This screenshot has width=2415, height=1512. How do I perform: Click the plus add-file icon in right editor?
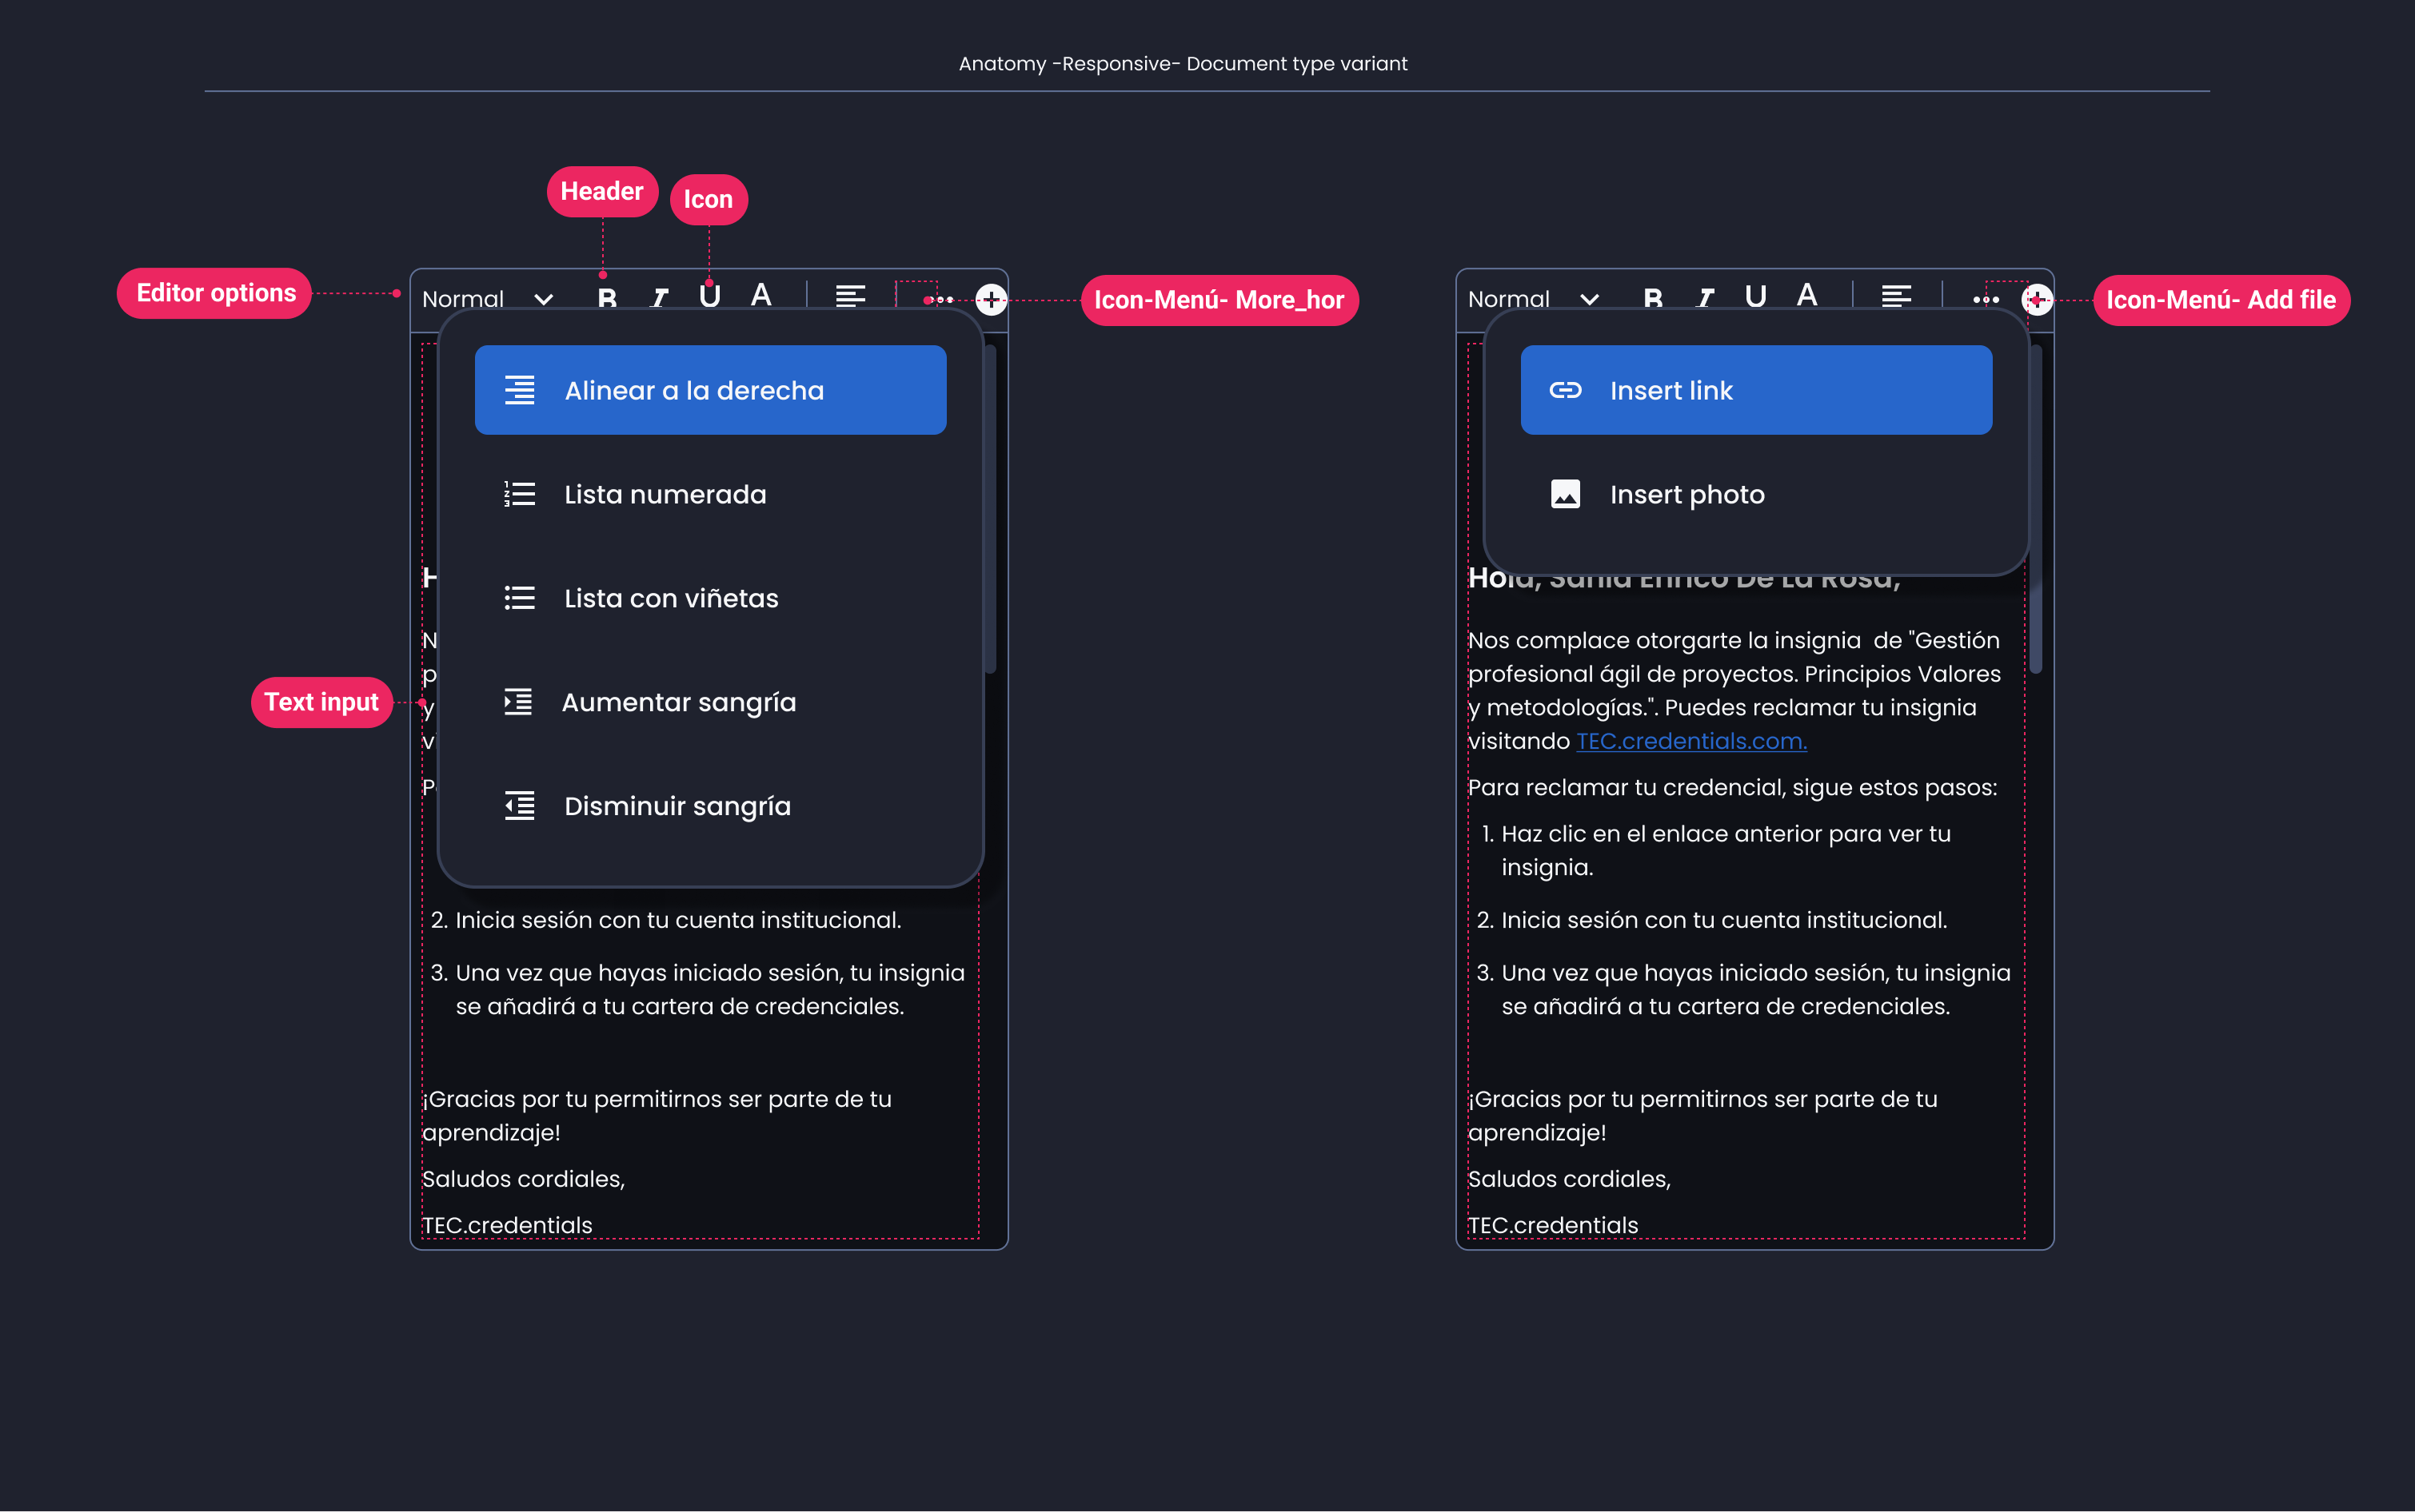pyautogui.click(x=2037, y=299)
